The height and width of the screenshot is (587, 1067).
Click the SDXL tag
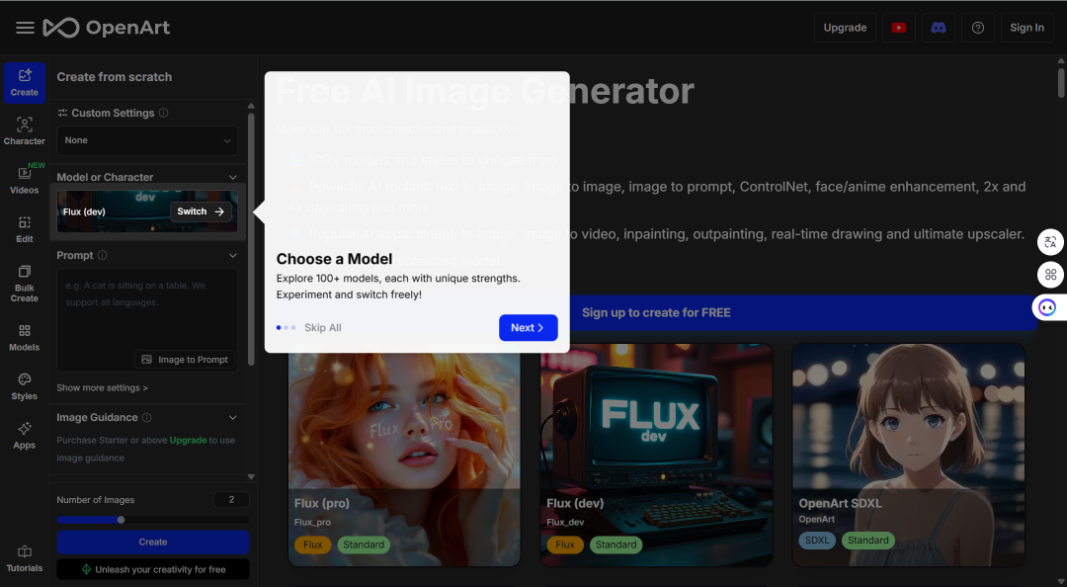pos(817,541)
